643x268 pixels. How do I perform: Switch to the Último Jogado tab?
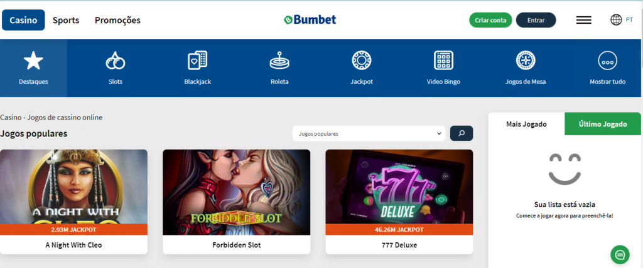coord(602,124)
